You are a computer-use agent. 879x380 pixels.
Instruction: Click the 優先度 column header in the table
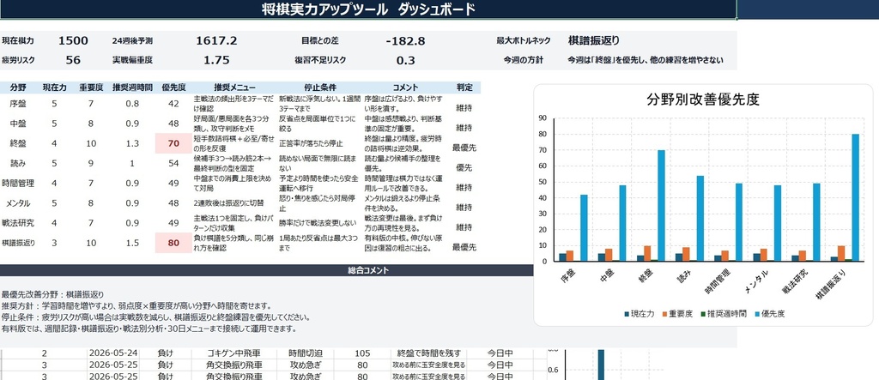(173, 87)
